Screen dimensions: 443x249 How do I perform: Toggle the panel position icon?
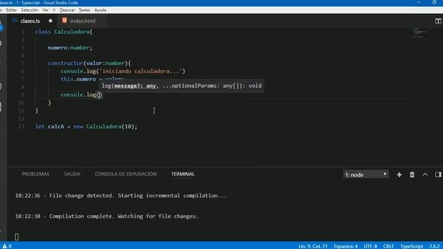point(438,175)
